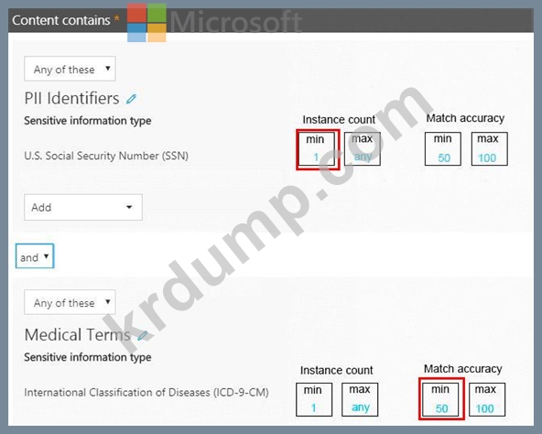Open the Add dropdown under PII Identifiers
The image size is (542, 434).
click(83, 207)
